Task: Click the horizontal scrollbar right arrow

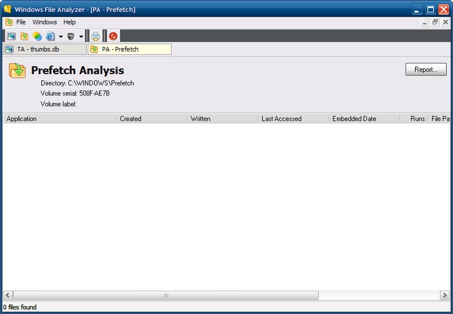Action: [445, 295]
